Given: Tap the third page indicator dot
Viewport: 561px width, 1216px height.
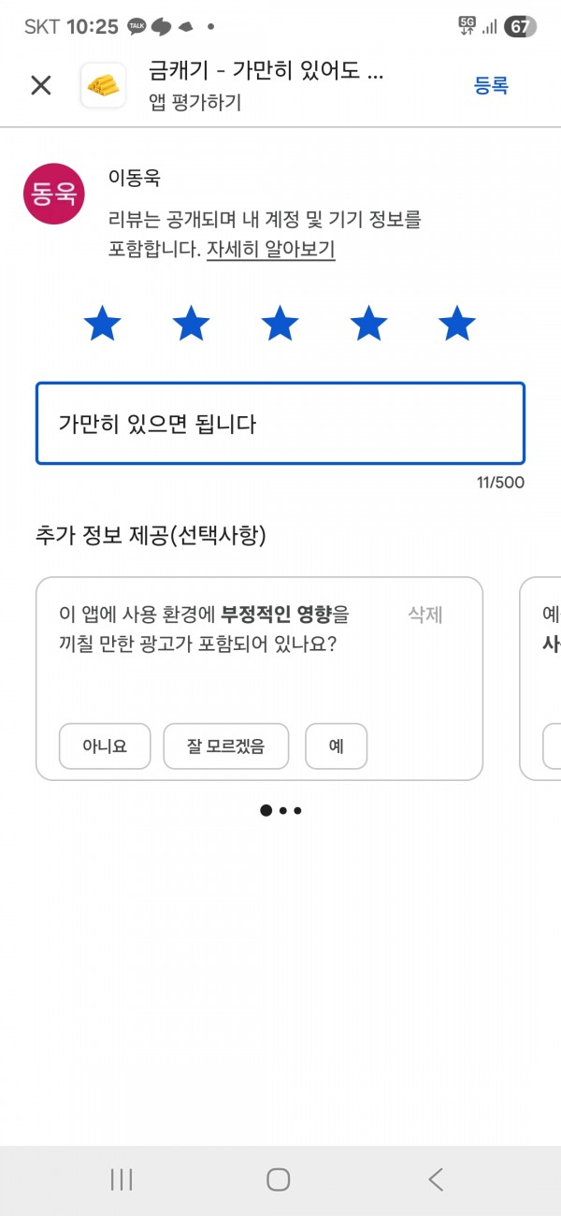Looking at the screenshot, I should pyautogui.click(x=297, y=811).
